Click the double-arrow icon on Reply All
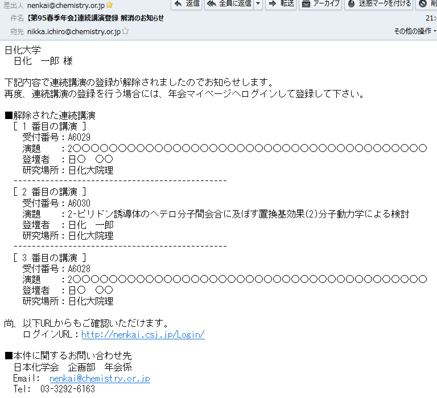 tap(211, 4)
